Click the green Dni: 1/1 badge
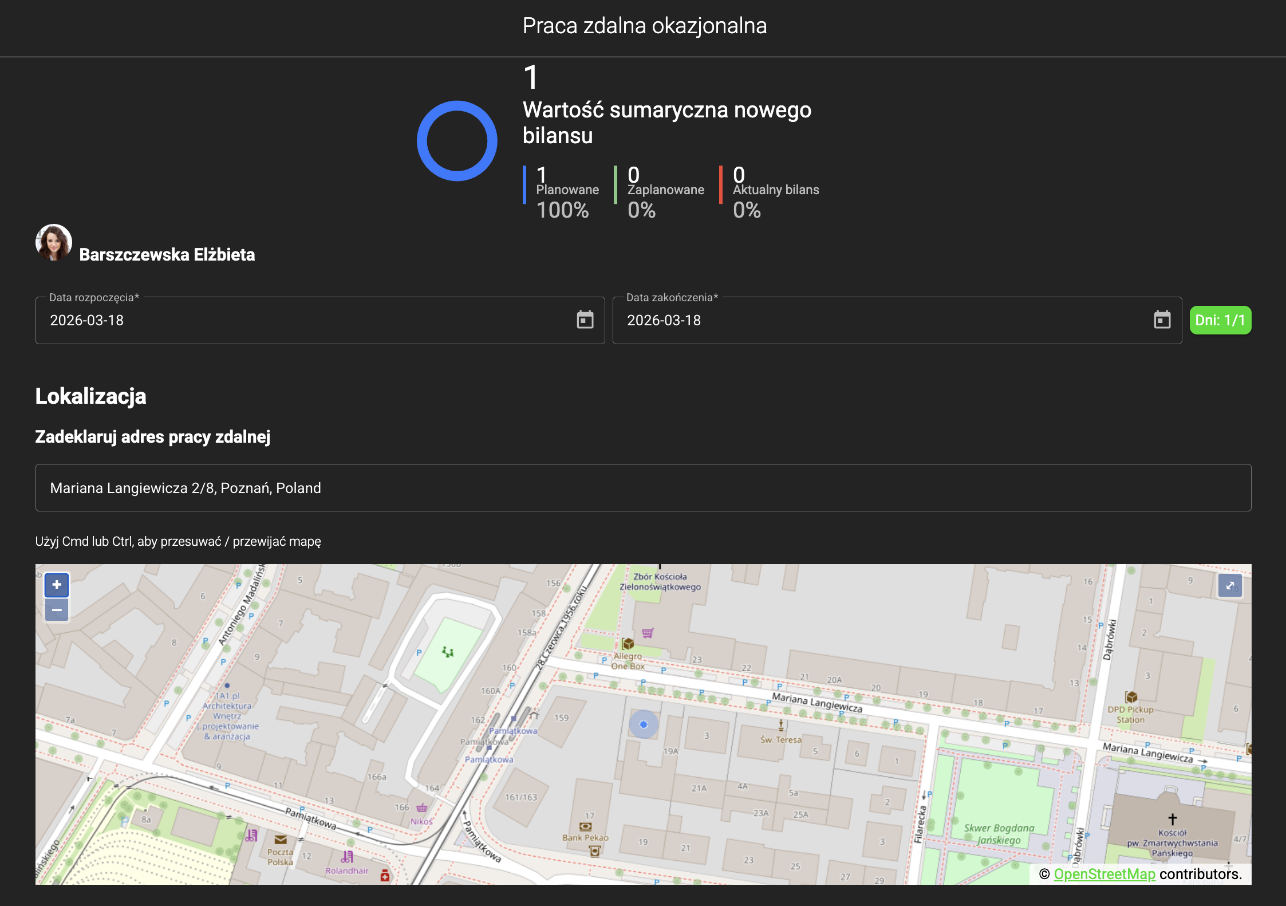The image size is (1286, 906). 1220,320
